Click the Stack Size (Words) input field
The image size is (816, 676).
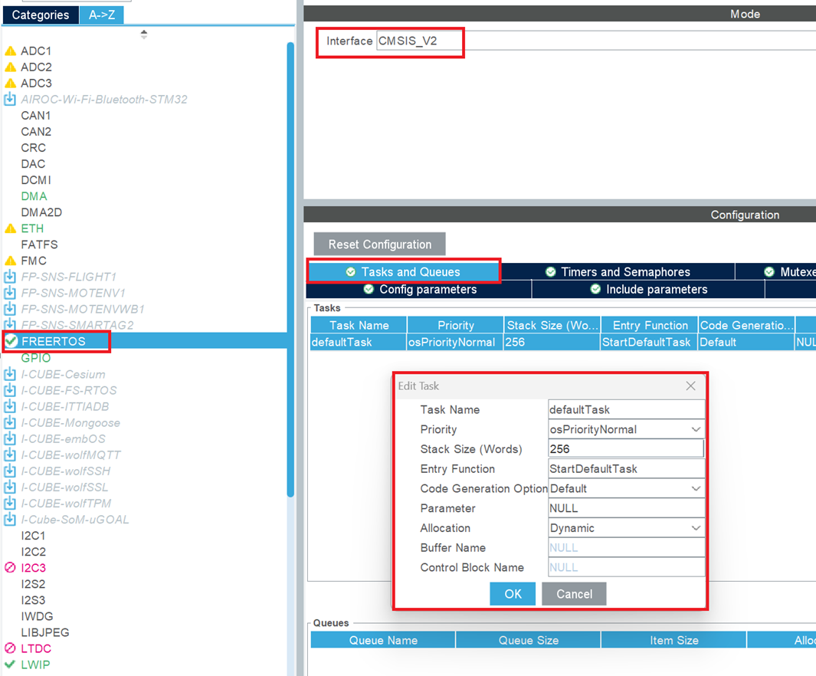point(626,449)
